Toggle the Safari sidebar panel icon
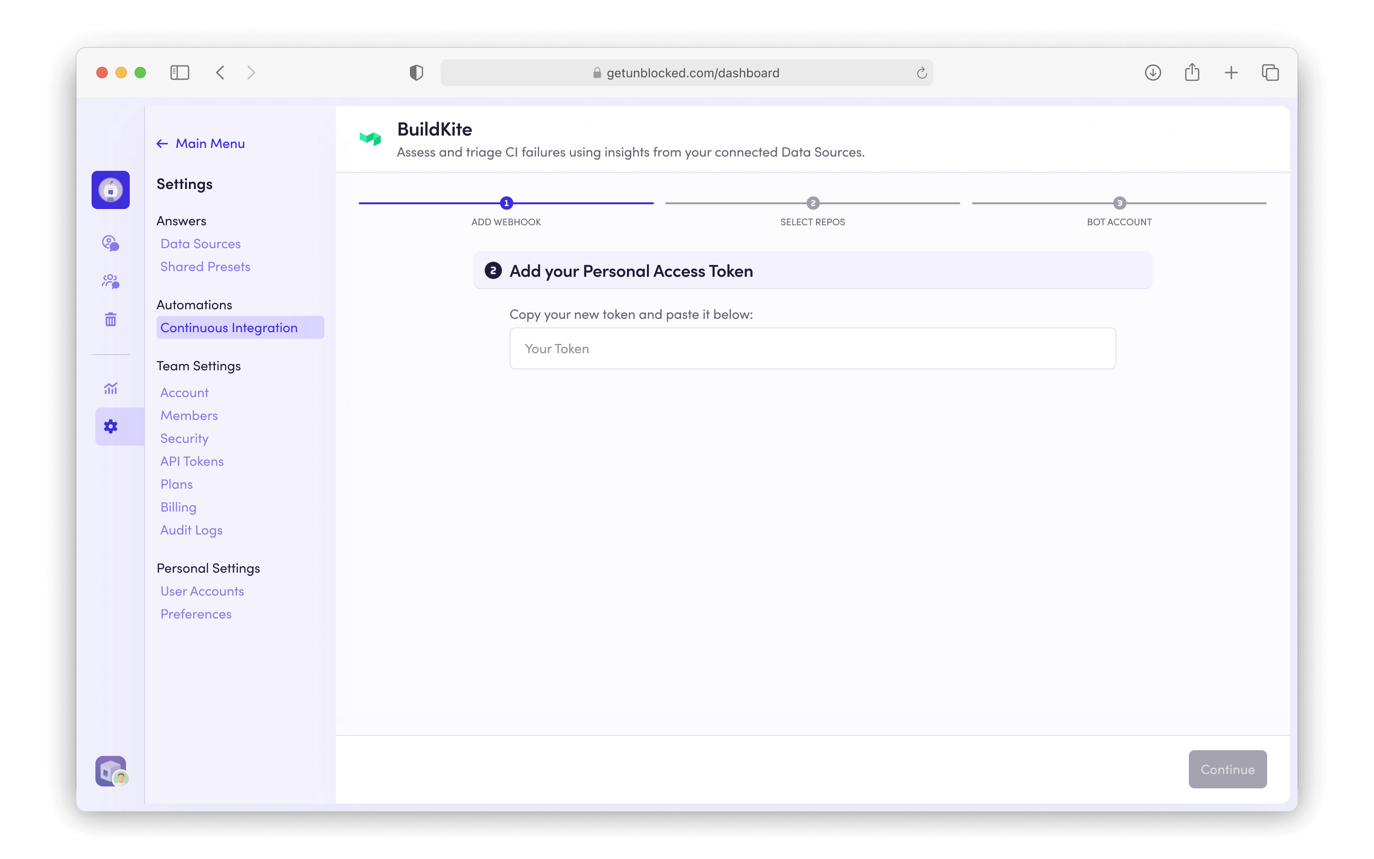 click(x=179, y=73)
